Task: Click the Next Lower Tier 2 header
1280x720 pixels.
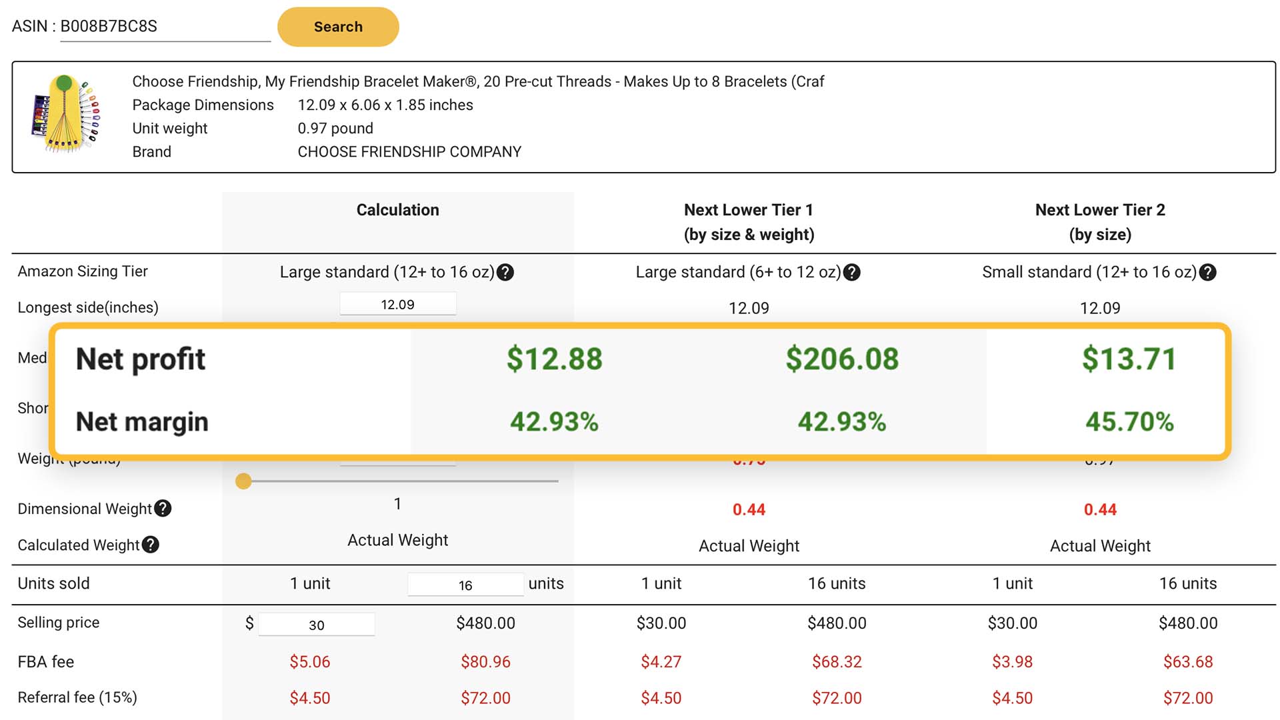Action: [x=1100, y=210]
